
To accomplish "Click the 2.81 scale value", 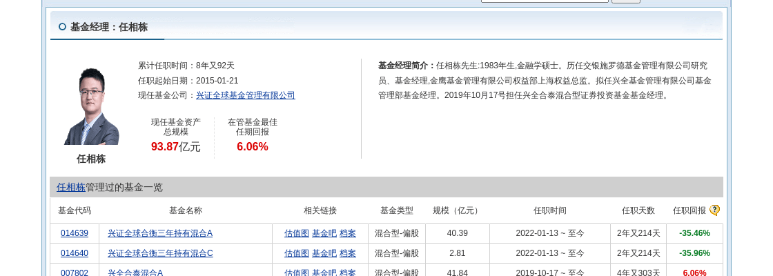I will coord(457,253).
